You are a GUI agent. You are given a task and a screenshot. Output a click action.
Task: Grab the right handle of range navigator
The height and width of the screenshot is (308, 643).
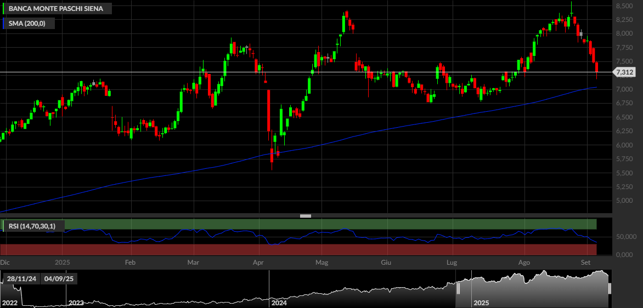[x=610, y=289]
